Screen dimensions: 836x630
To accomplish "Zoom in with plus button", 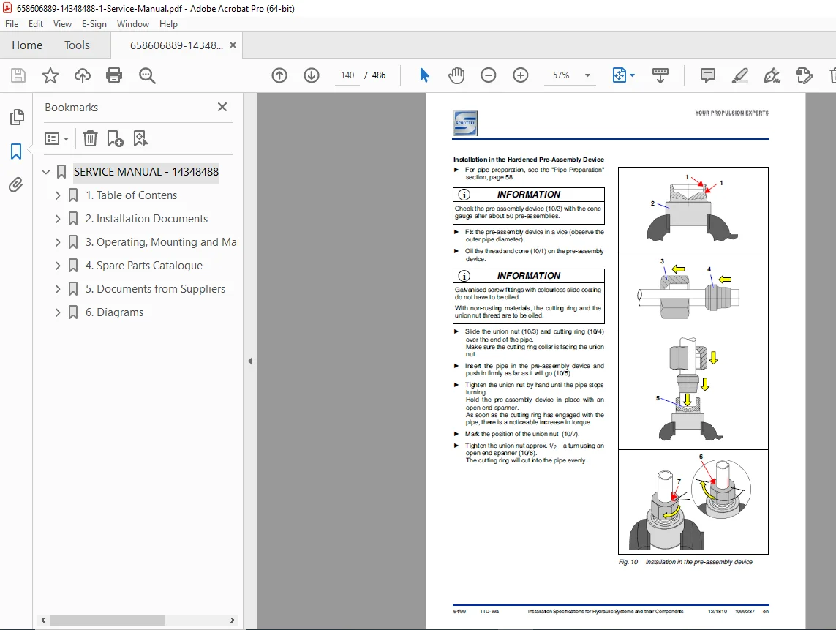I will [520, 75].
